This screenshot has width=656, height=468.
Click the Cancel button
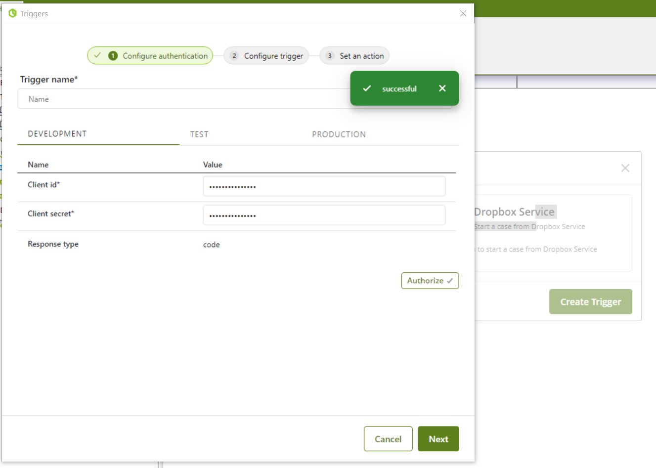point(388,439)
